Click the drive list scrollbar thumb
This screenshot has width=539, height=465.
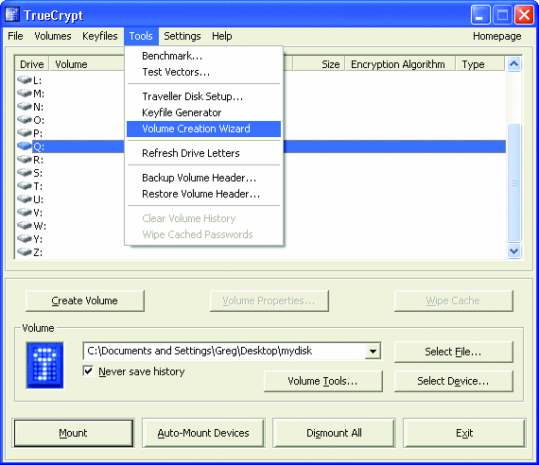click(x=513, y=182)
